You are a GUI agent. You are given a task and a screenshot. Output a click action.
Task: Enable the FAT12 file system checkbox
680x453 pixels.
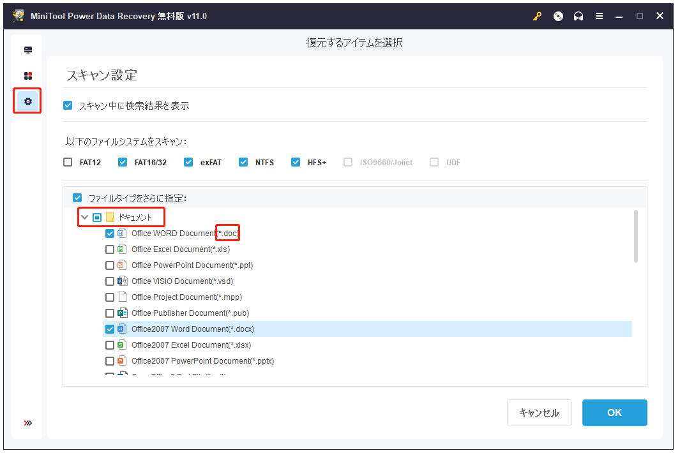click(x=68, y=162)
